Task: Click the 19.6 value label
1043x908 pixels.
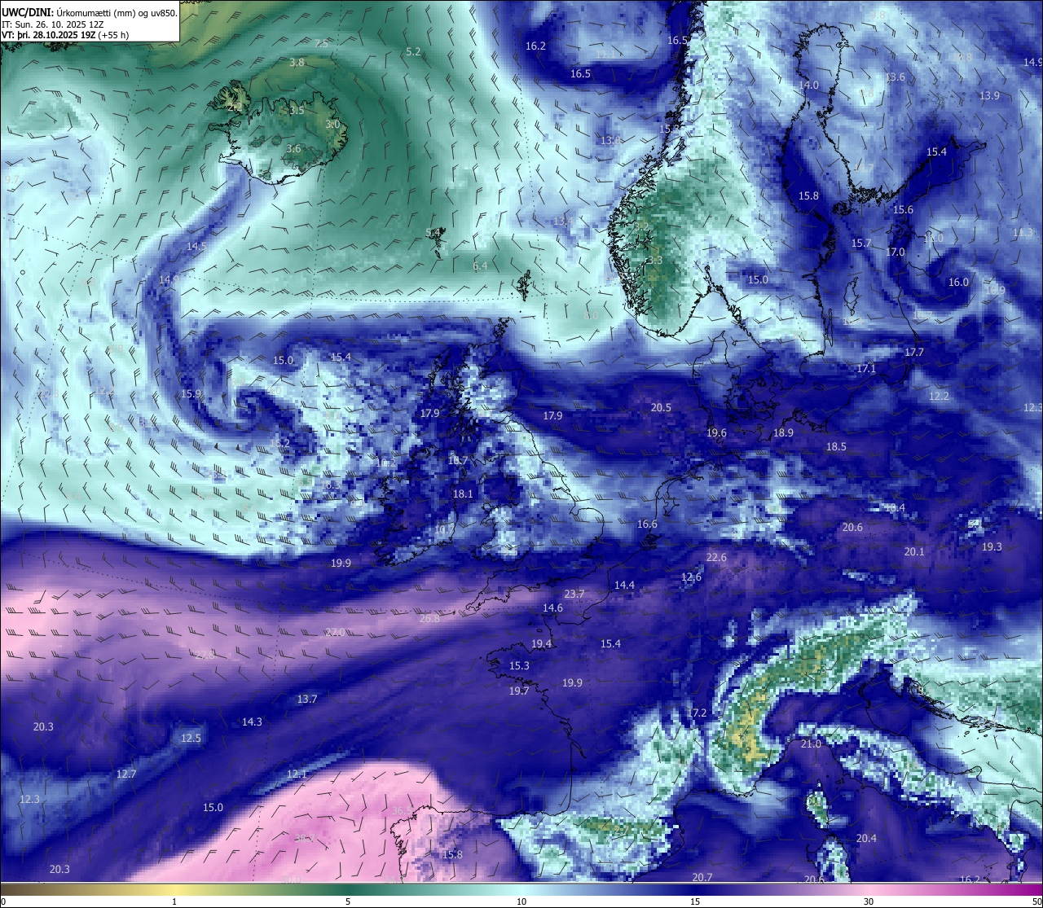Action: pyautogui.click(x=716, y=432)
